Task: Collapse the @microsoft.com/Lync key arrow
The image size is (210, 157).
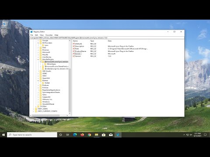Action: pos(41,62)
